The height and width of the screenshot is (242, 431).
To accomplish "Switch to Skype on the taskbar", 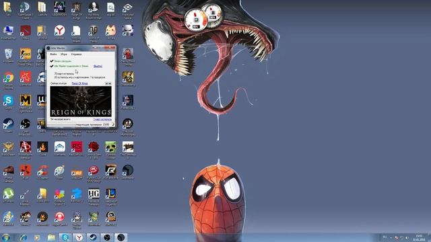I will click(65, 237).
